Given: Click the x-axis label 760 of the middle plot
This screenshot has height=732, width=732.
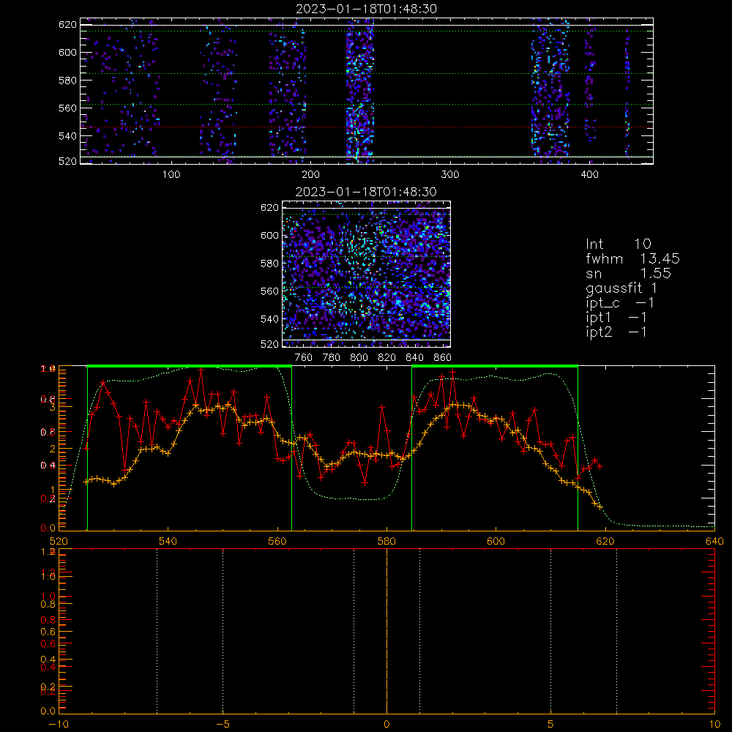Looking at the screenshot, I should [304, 358].
